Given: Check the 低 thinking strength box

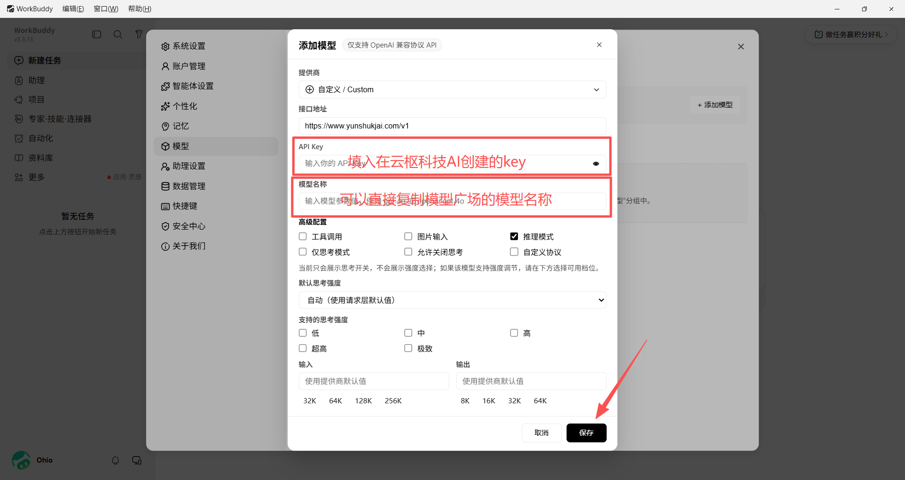Looking at the screenshot, I should (x=303, y=333).
